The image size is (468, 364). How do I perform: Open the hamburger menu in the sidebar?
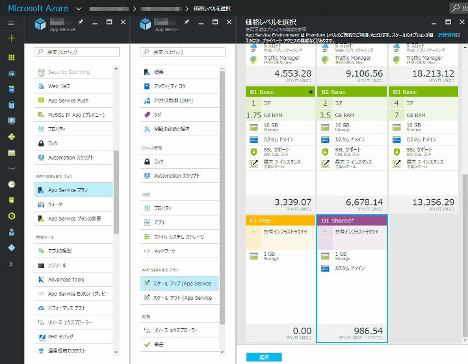(x=11, y=23)
